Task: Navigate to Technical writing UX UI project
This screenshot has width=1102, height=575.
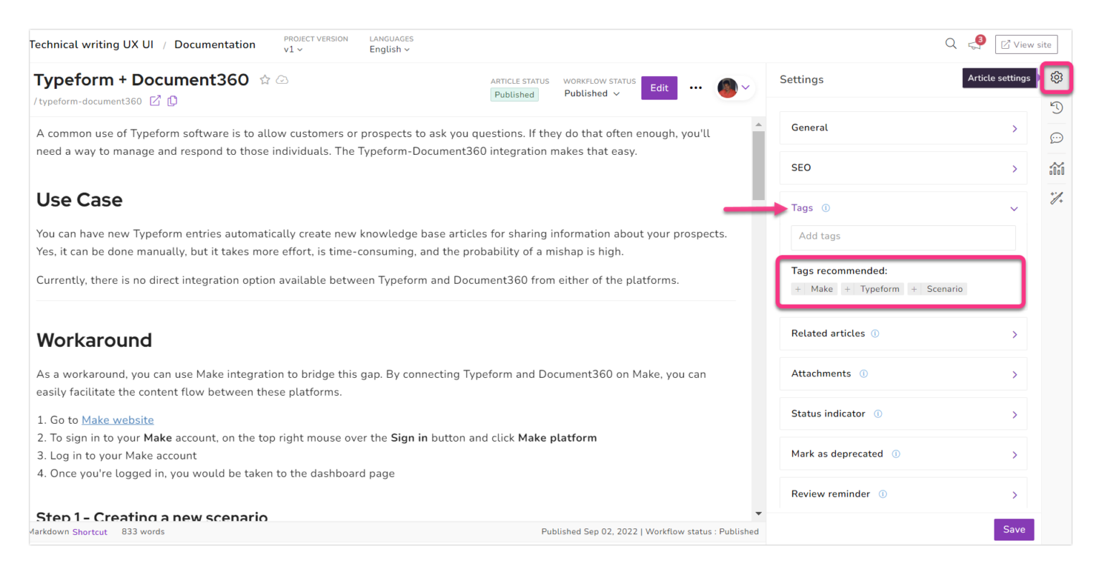Action: coord(91,44)
